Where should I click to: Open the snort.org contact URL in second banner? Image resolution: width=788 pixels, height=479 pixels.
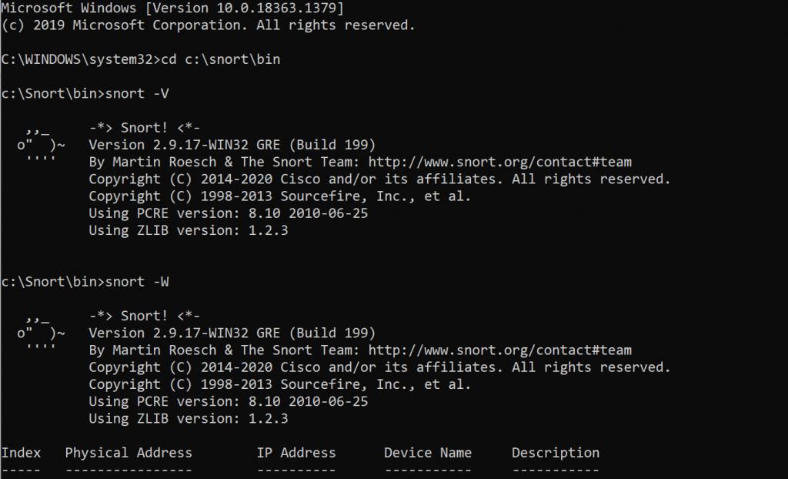pyautogui.click(x=500, y=350)
